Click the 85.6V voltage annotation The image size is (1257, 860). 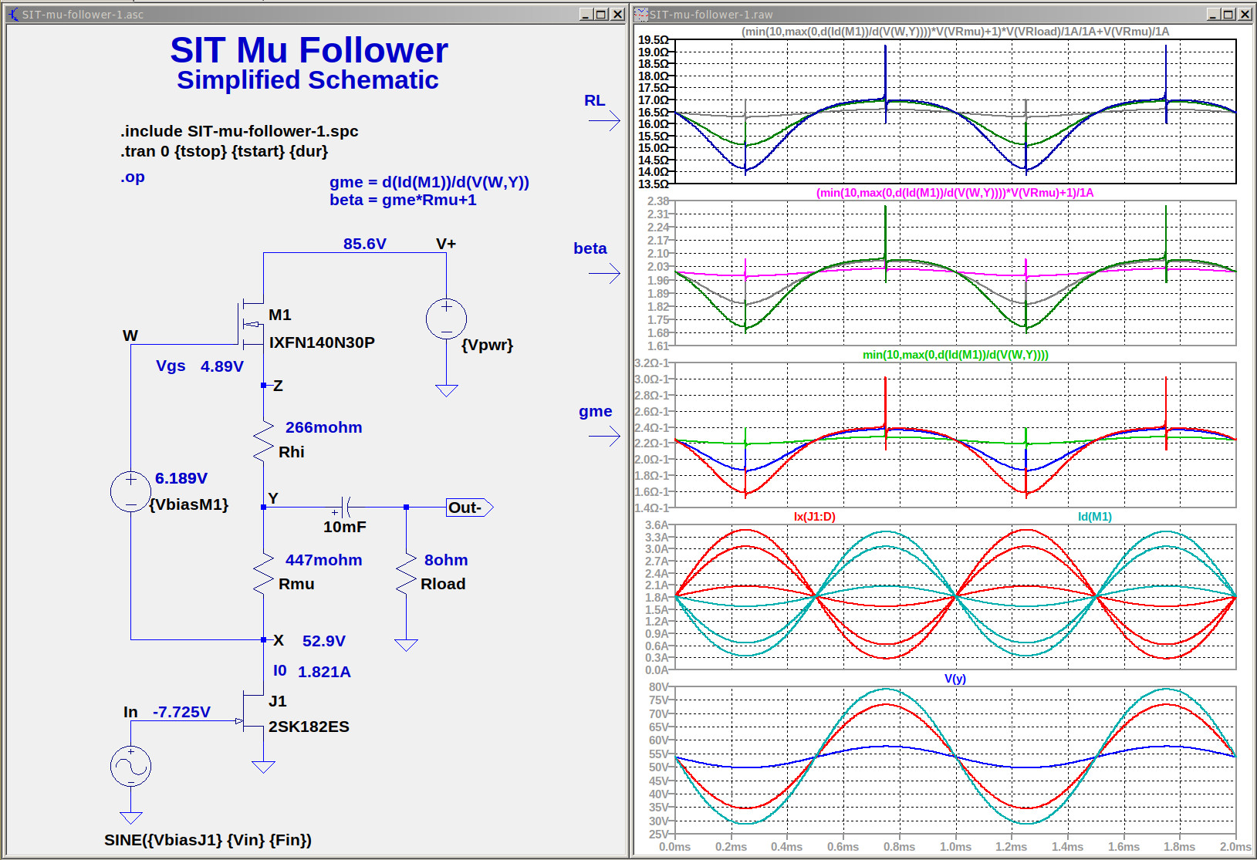pyautogui.click(x=364, y=244)
